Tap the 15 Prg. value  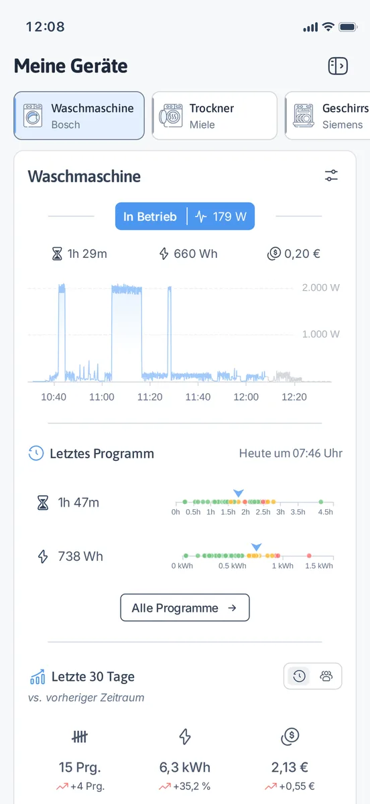[x=80, y=768]
